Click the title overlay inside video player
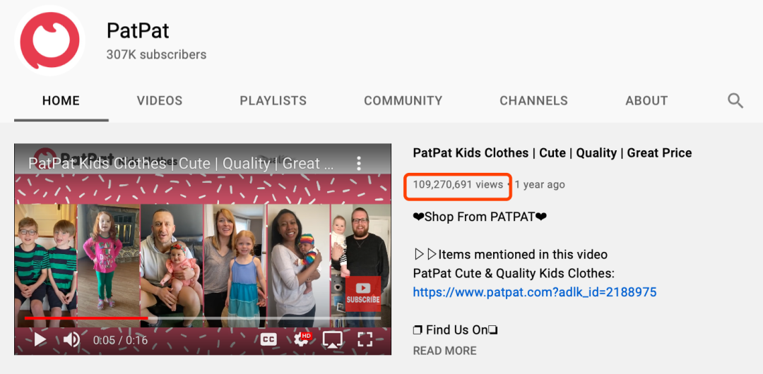This screenshot has width=763, height=374. (181, 164)
